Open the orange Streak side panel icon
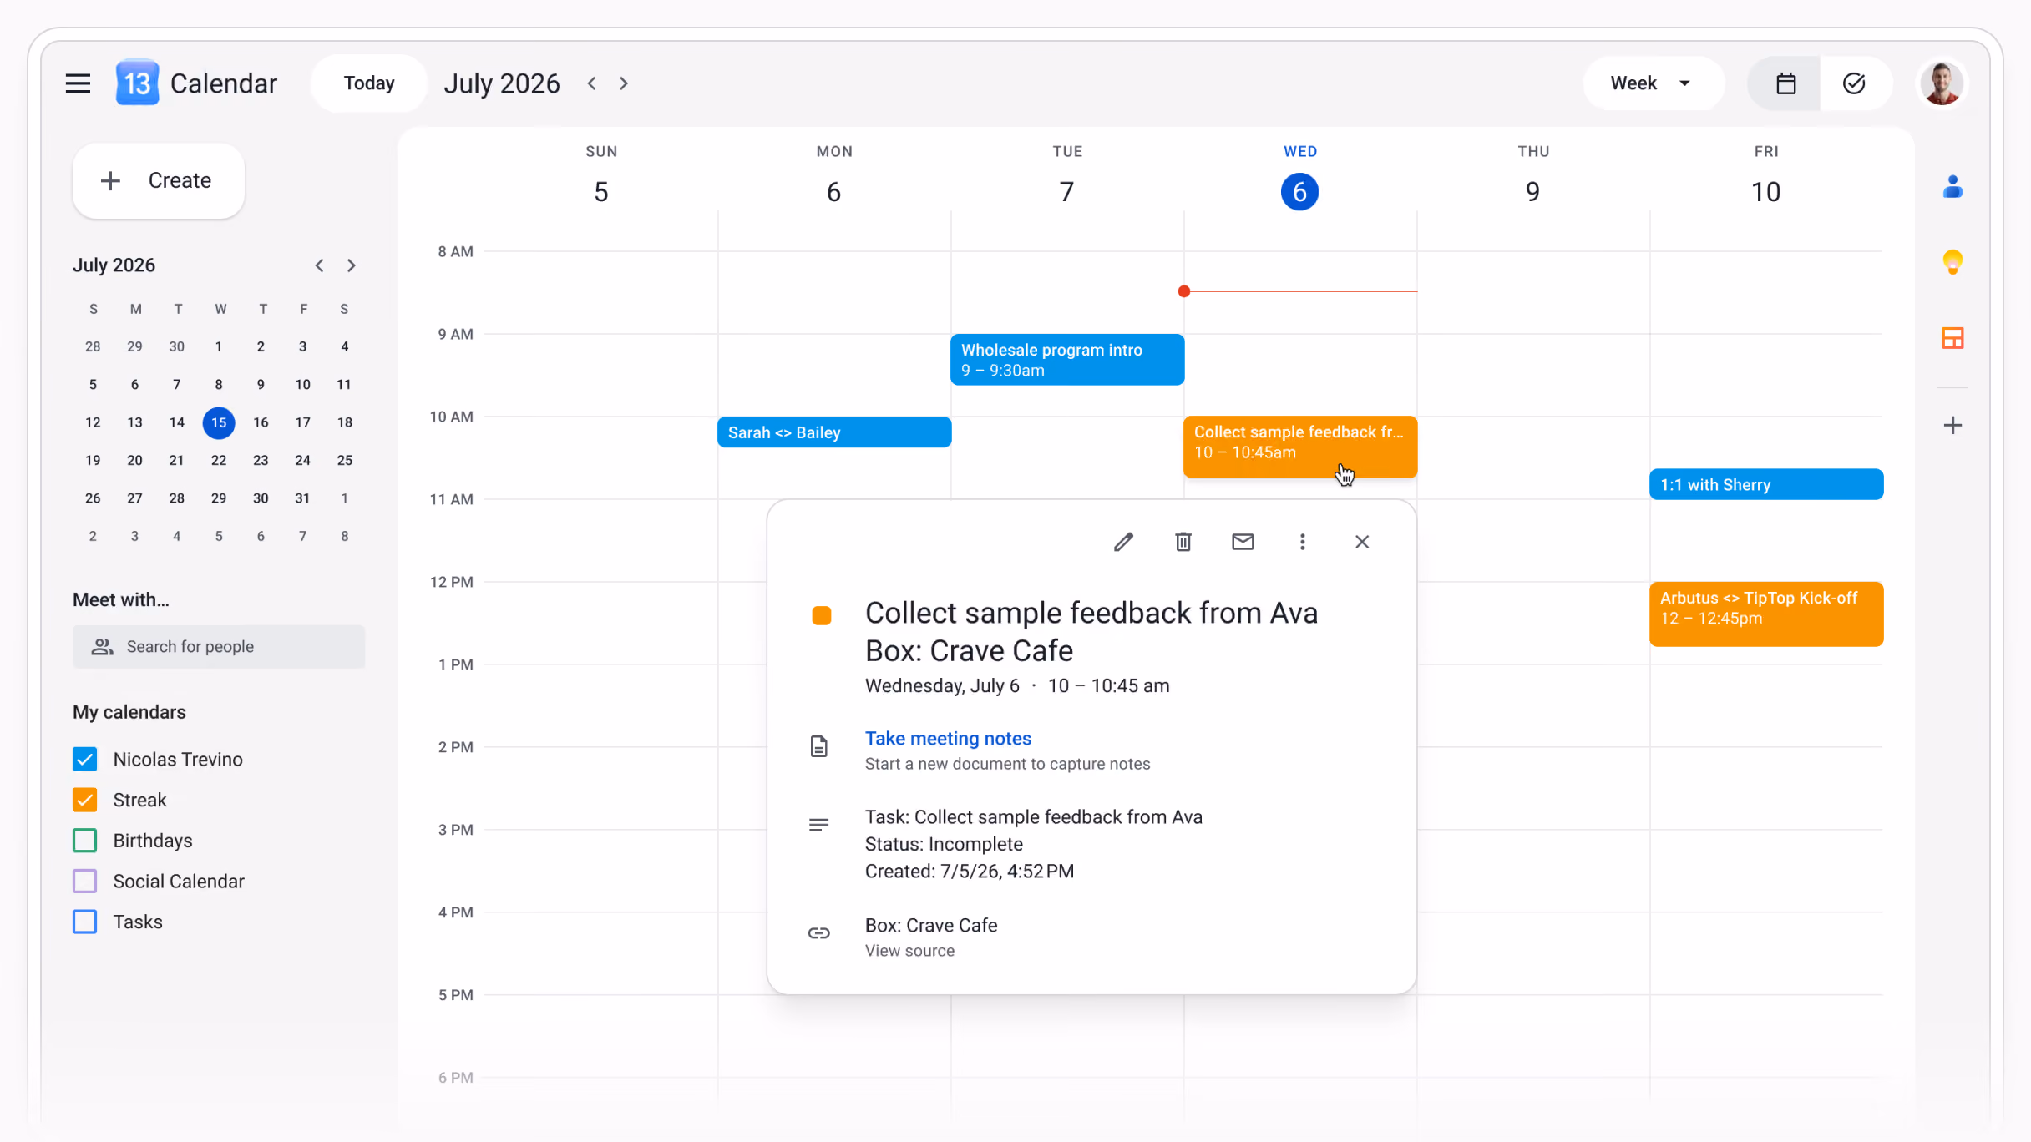This screenshot has width=2031, height=1142. click(x=1952, y=338)
